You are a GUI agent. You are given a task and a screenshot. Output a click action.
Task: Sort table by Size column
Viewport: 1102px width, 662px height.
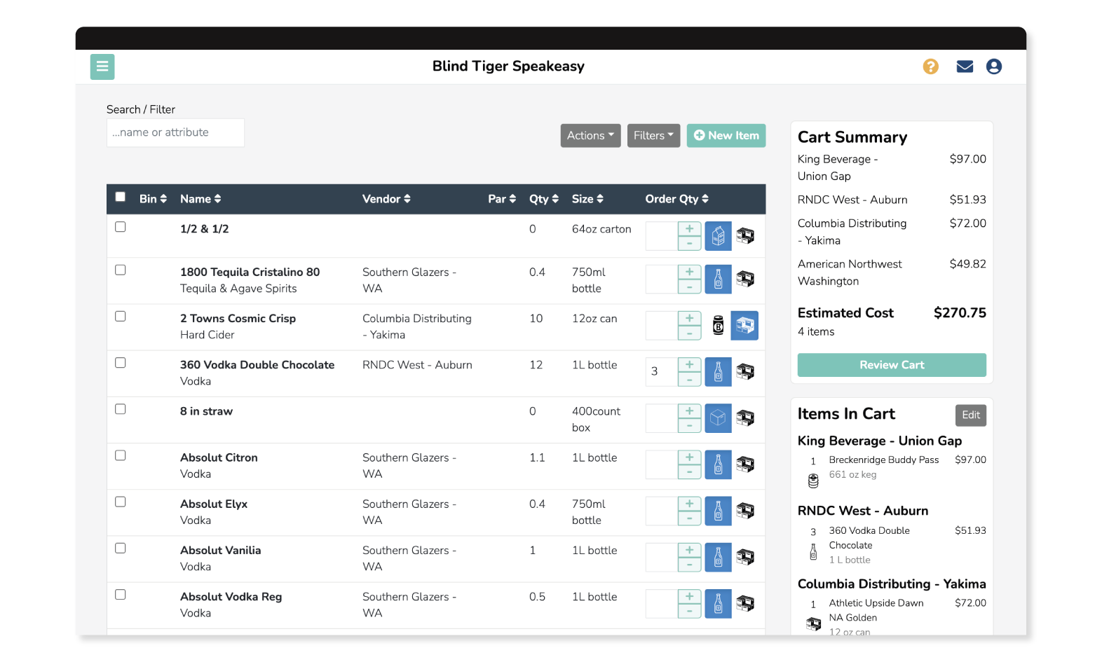point(587,199)
